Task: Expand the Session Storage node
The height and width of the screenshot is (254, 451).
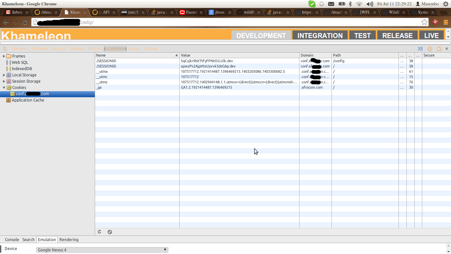Action: 4,81
